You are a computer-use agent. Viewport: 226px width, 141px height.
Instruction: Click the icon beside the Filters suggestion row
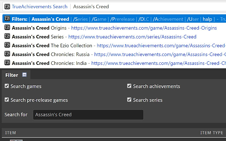coord(7,19)
